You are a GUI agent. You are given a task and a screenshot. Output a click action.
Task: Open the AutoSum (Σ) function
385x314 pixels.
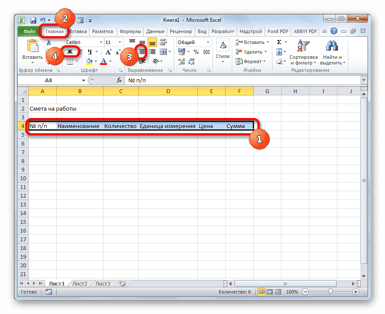click(x=278, y=41)
